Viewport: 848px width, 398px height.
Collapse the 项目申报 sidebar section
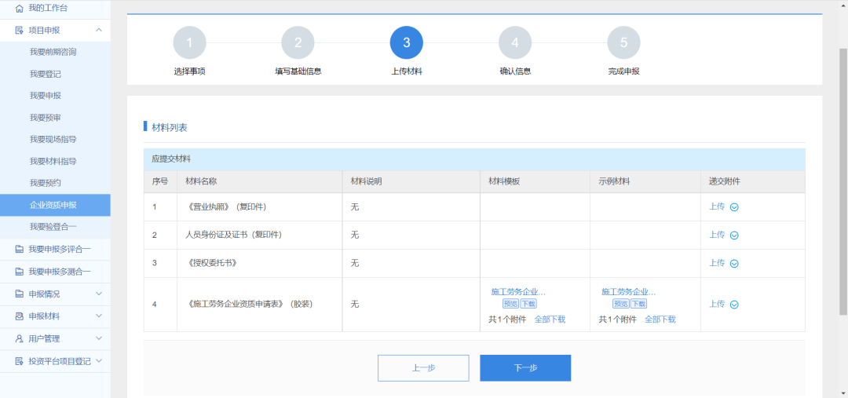pos(98,30)
